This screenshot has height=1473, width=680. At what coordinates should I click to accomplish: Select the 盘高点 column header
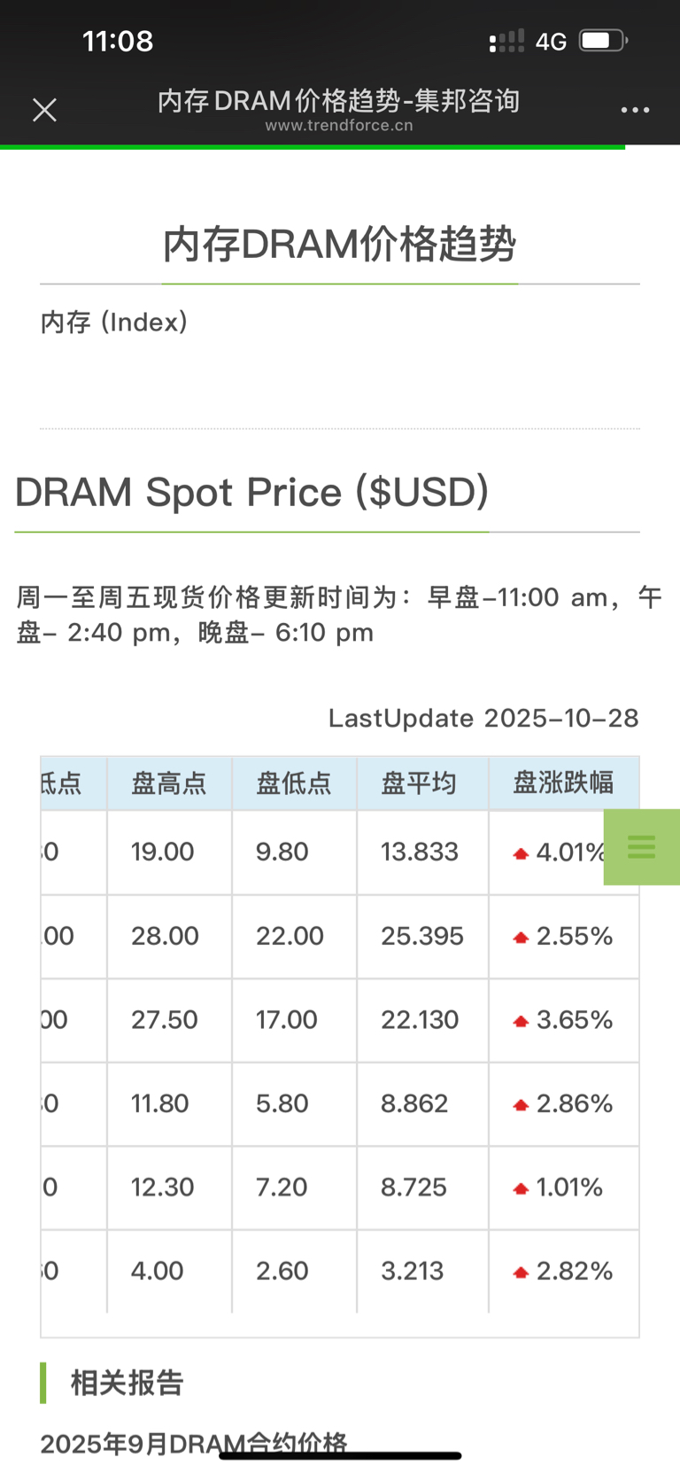[x=169, y=783]
